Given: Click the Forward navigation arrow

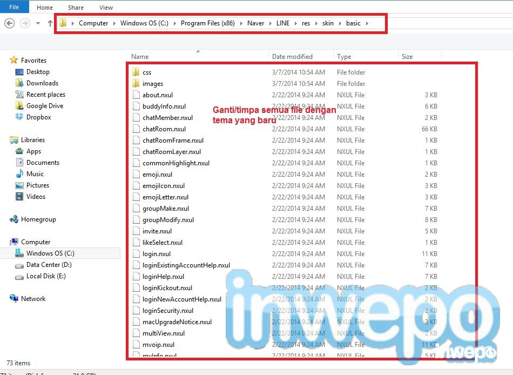Looking at the screenshot, I should click(x=25, y=23).
